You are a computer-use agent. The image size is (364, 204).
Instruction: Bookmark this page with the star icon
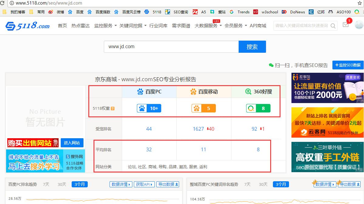point(359,3)
